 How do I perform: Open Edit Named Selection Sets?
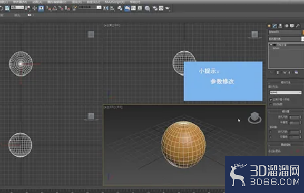74,8
